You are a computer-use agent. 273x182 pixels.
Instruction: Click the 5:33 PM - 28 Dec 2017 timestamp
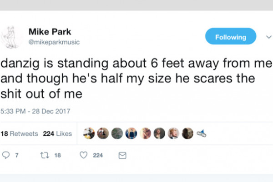[35, 111]
